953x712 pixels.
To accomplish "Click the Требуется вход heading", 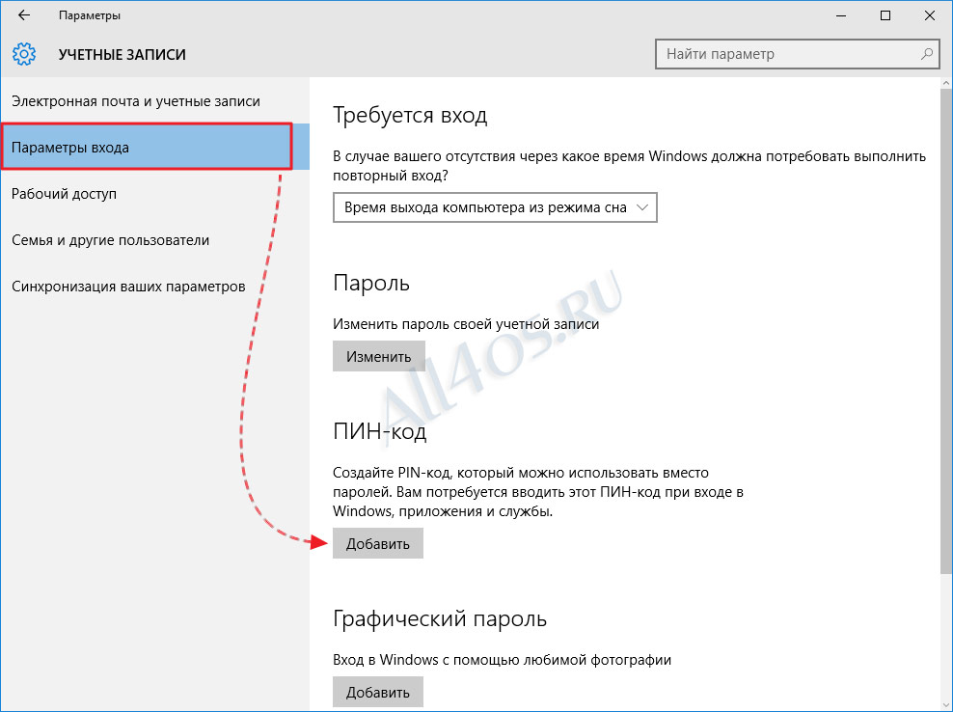I will pyautogui.click(x=410, y=115).
